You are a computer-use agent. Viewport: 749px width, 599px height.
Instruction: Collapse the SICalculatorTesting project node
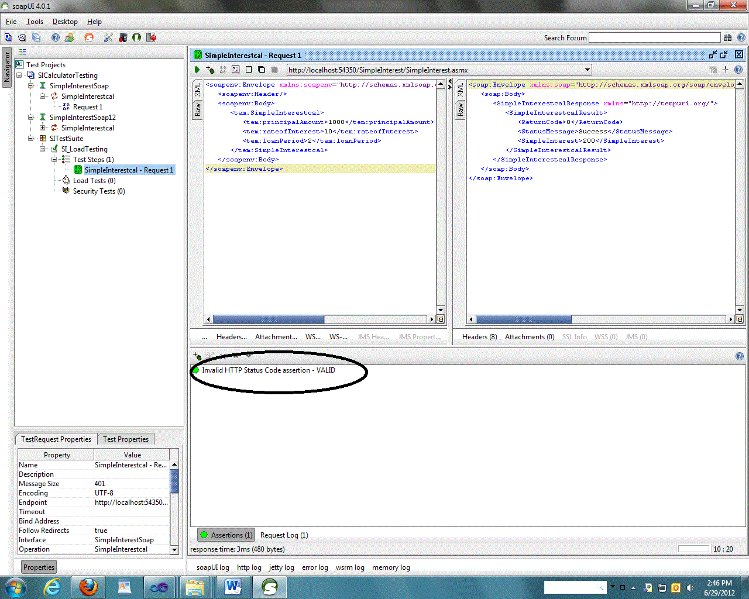coord(19,75)
